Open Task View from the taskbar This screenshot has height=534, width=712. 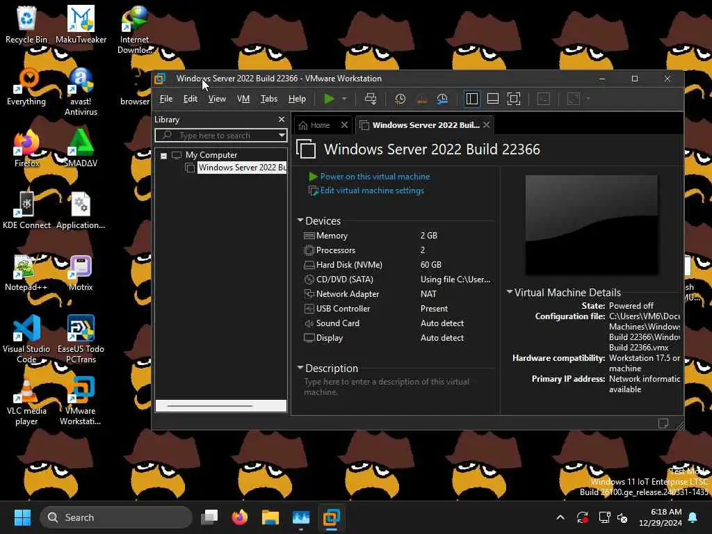pos(209,517)
